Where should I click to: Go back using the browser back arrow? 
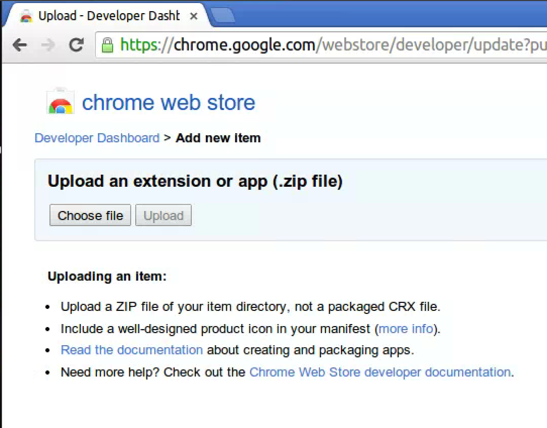click(x=20, y=44)
